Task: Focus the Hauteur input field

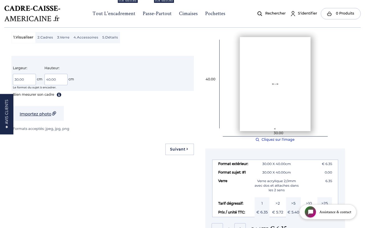Action: click(x=56, y=80)
